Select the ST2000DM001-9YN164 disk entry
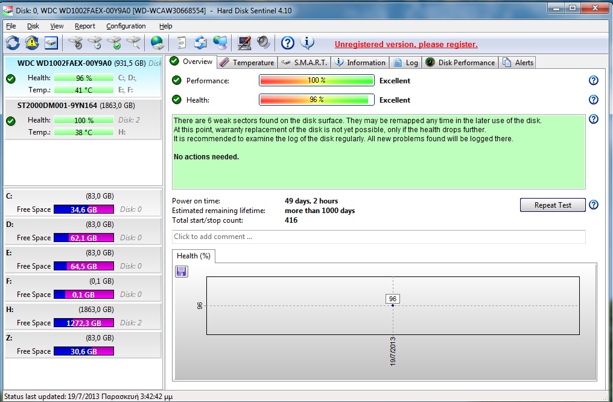Screen dimensions: 613x402 tap(83, 119)
